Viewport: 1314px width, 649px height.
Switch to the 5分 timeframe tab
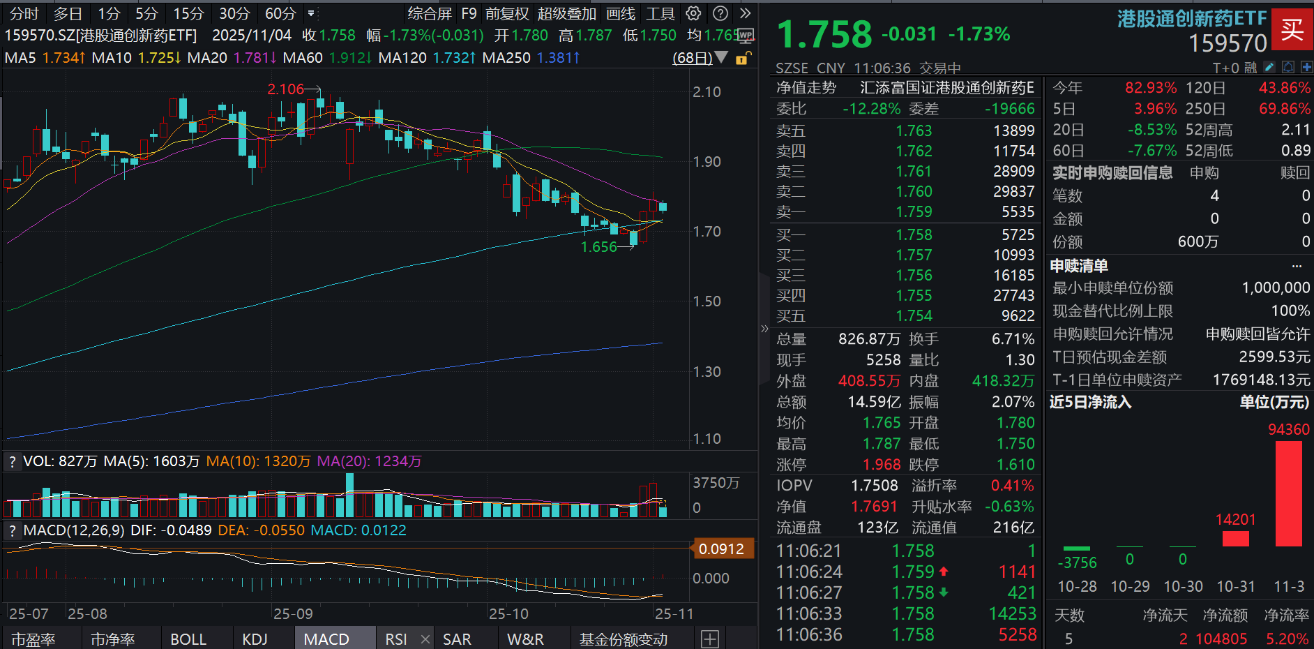145,13
